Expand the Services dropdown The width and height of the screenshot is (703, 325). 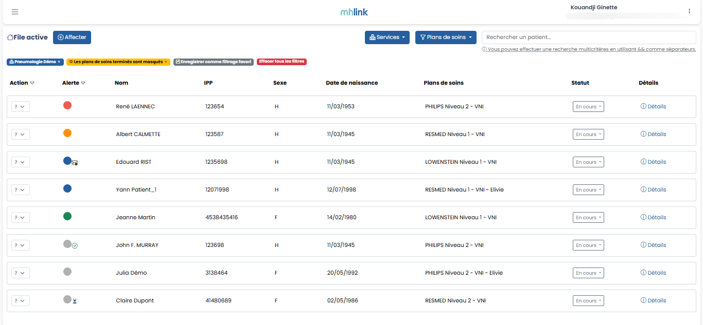tap(387, 37)
